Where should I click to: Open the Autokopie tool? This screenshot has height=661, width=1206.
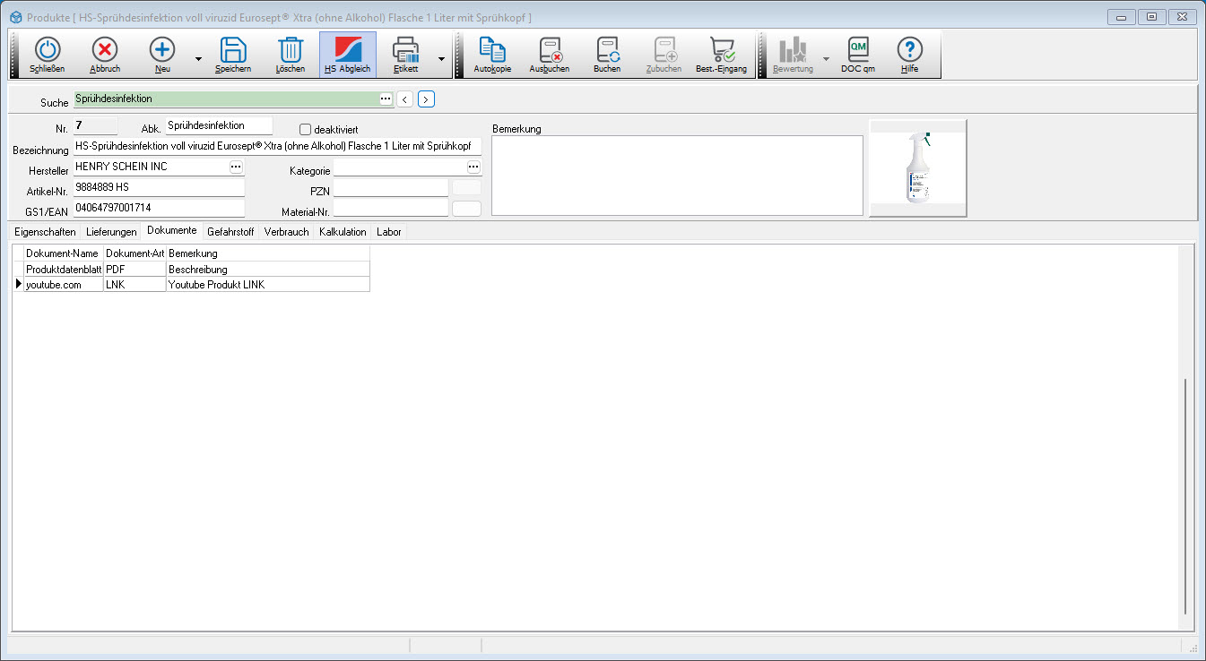492,51
